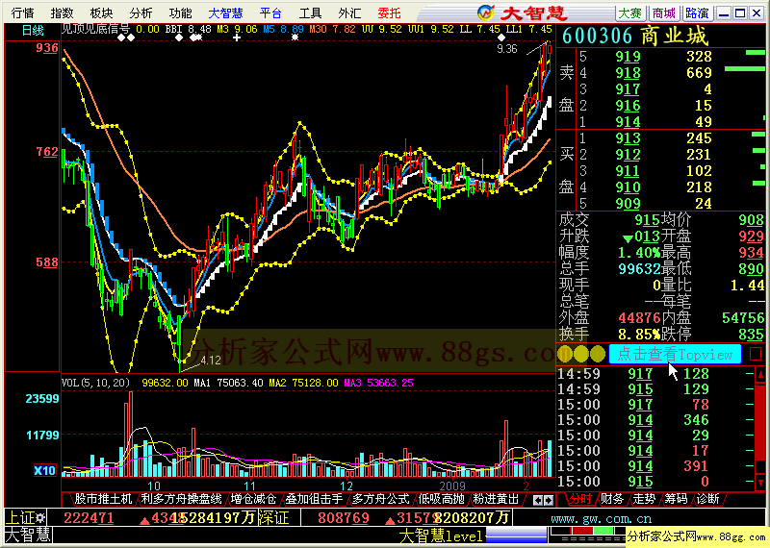Open the blue 大智慧 menu

(225, 12)
